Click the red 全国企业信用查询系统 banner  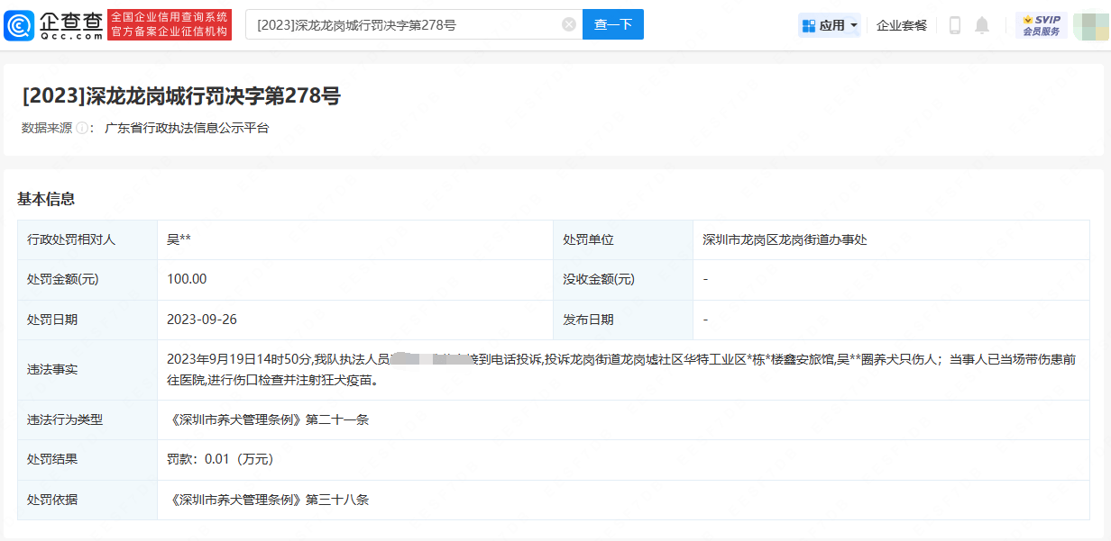click(x=170, y=25)
